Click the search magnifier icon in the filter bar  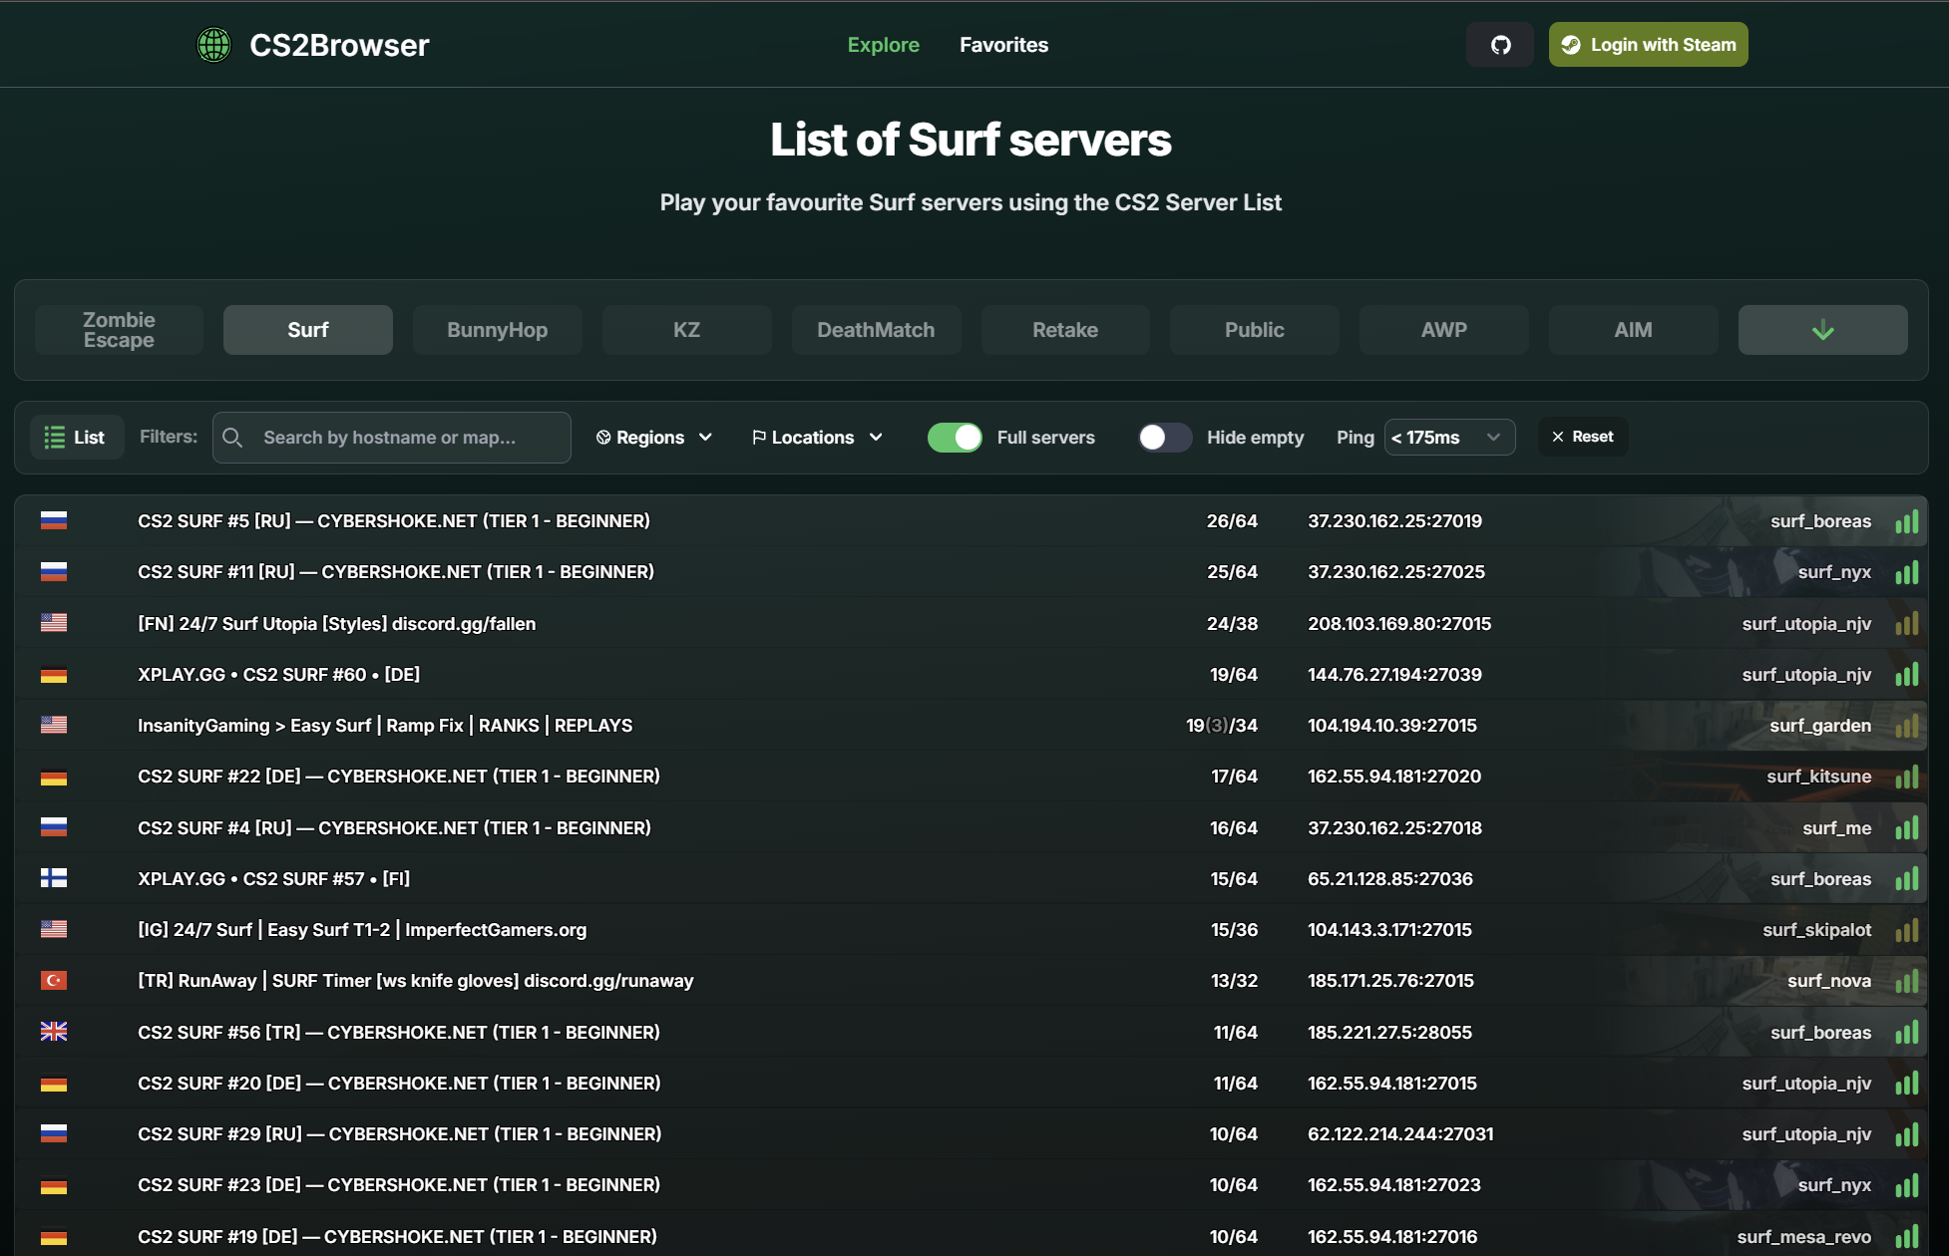tap(233, 437)
